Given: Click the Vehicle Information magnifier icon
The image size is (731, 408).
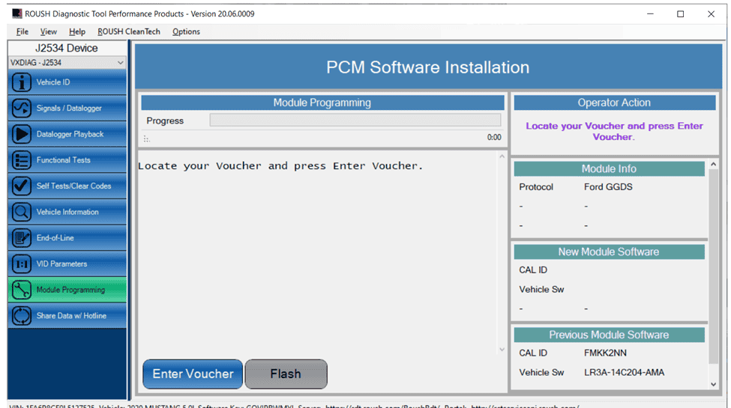Looking at the screenshot, I should (22, 212).
